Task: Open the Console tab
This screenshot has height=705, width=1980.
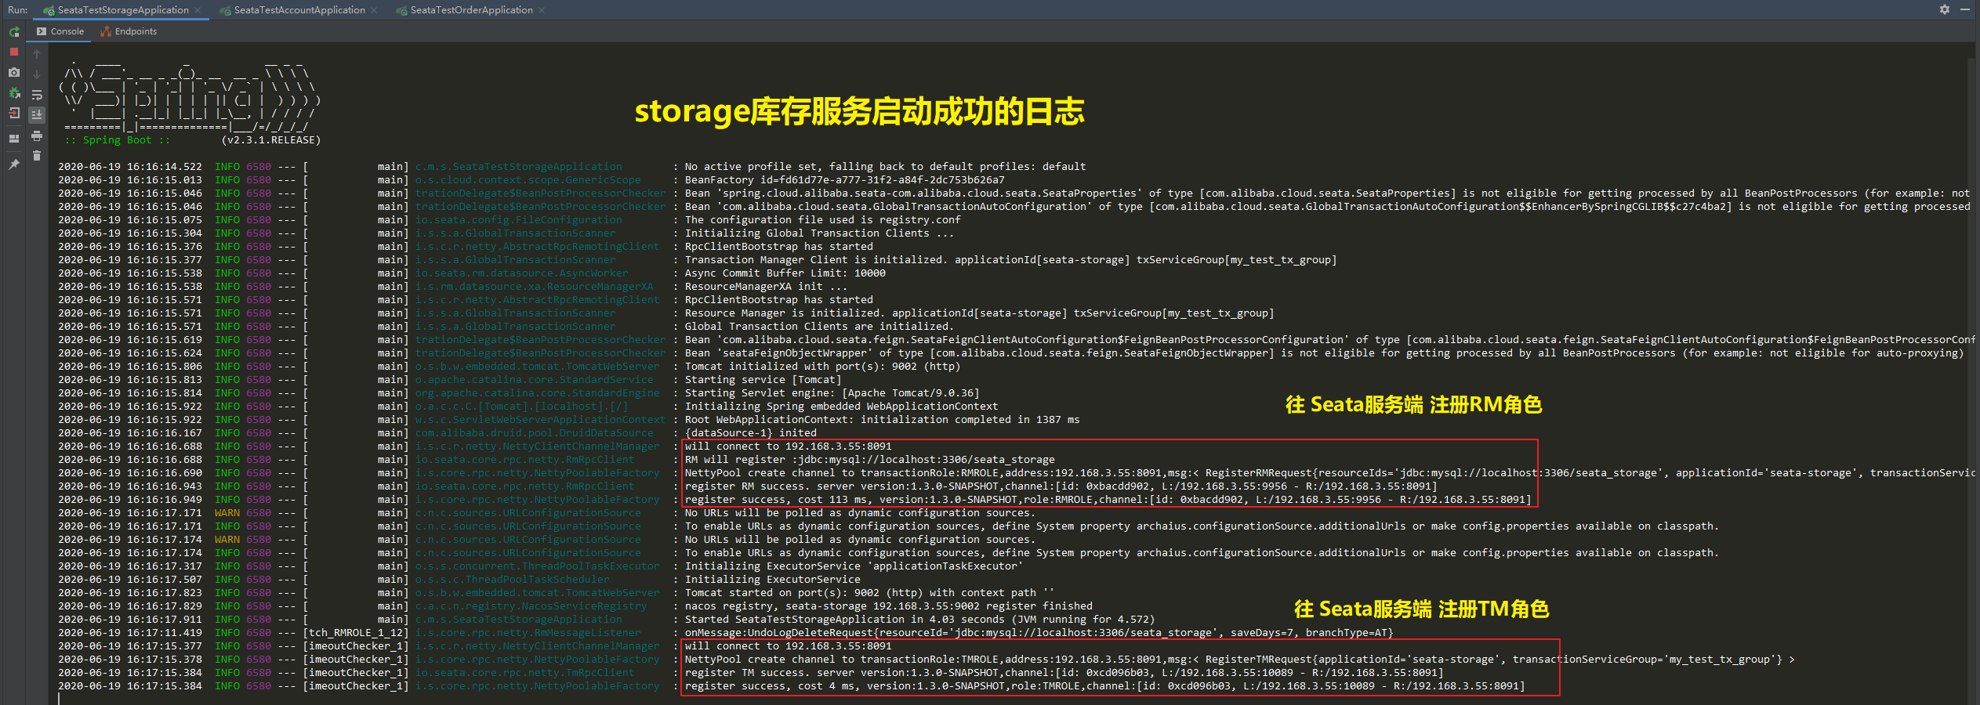Action: pos(60,31)
